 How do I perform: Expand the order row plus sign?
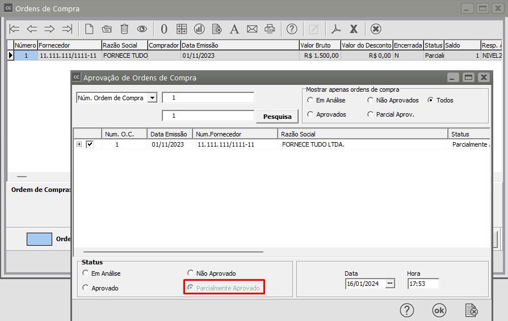point(79,144)
